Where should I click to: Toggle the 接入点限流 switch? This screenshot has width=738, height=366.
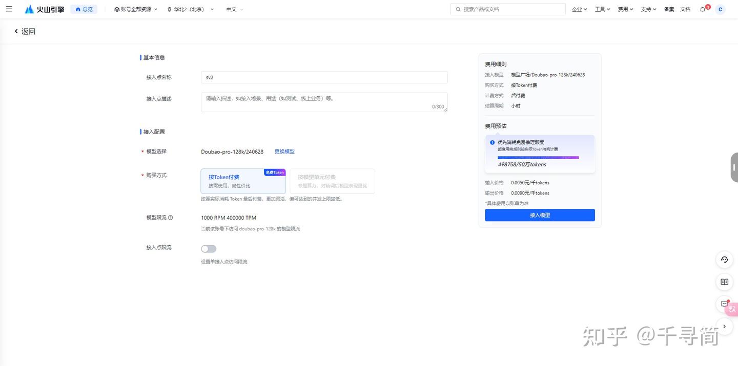(x=209, y=249)
